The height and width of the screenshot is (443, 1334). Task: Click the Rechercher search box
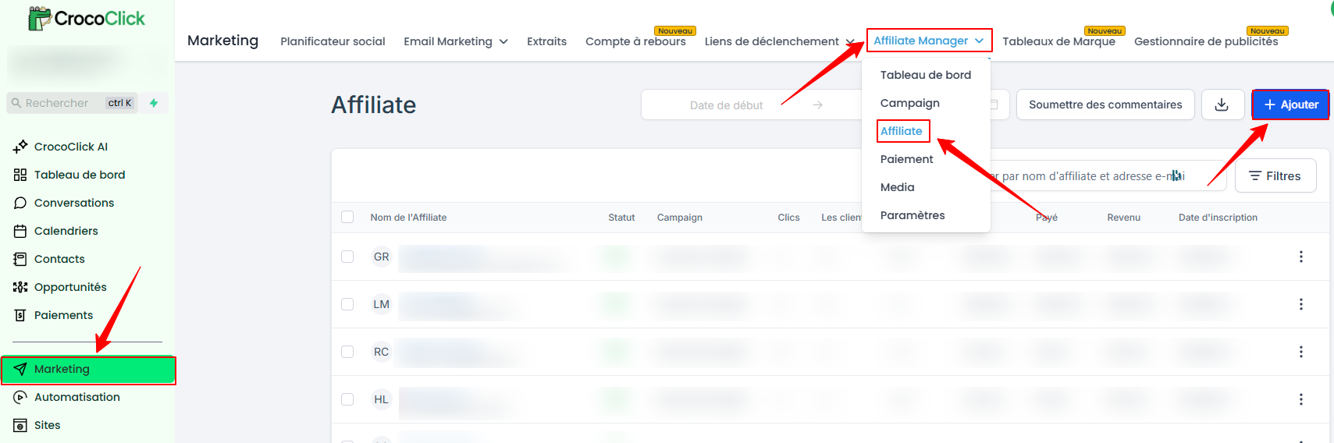click(72, 103)
